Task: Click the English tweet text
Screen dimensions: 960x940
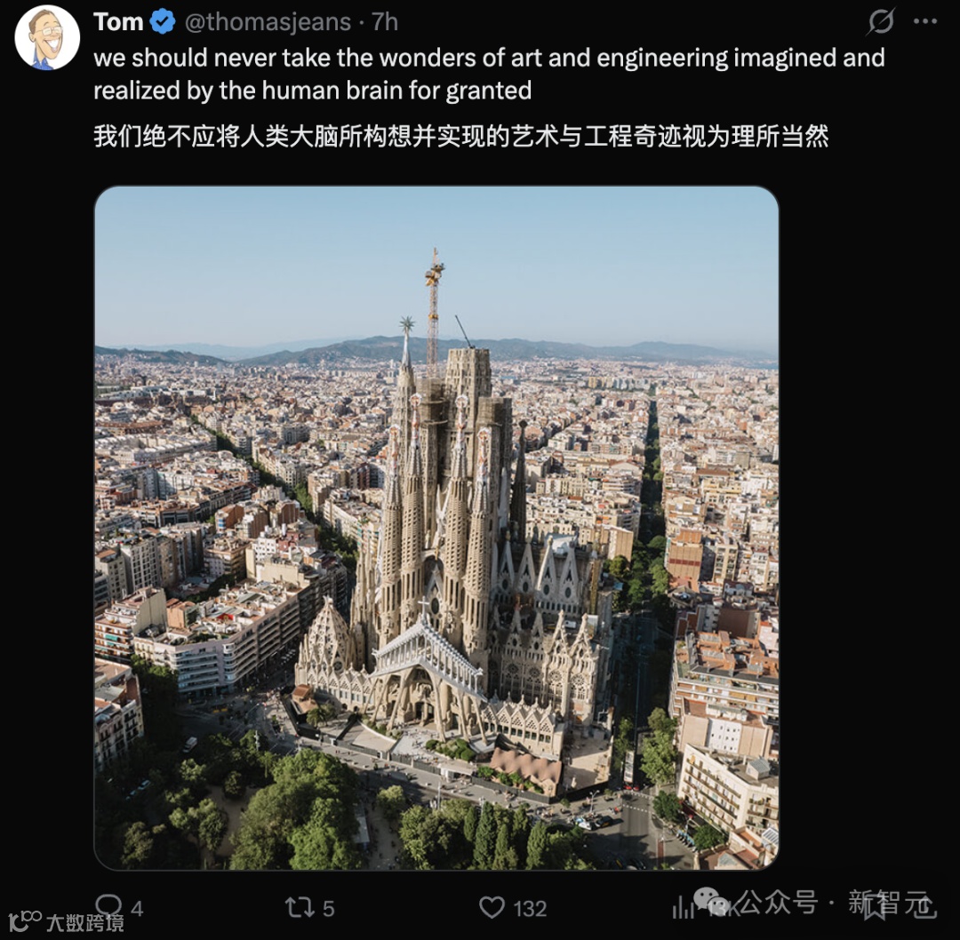Action: pyautogui.click(x=489, y=74)
